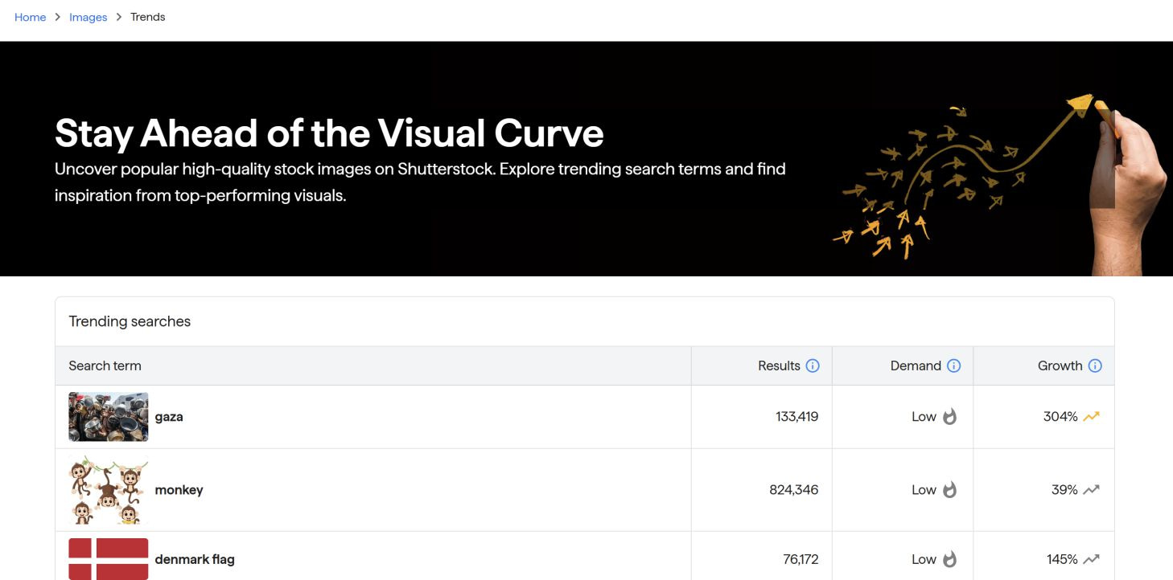Open the Images breadcrumb link
This screenshot has width=1173, height=580.
tap(88, 17)
